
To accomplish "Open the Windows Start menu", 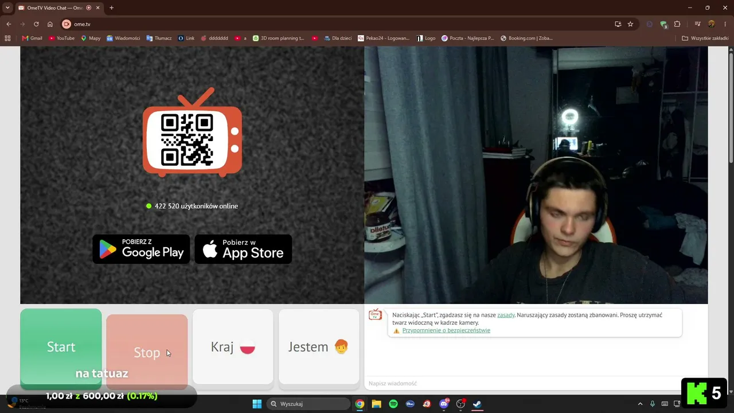I will (257, 404).
